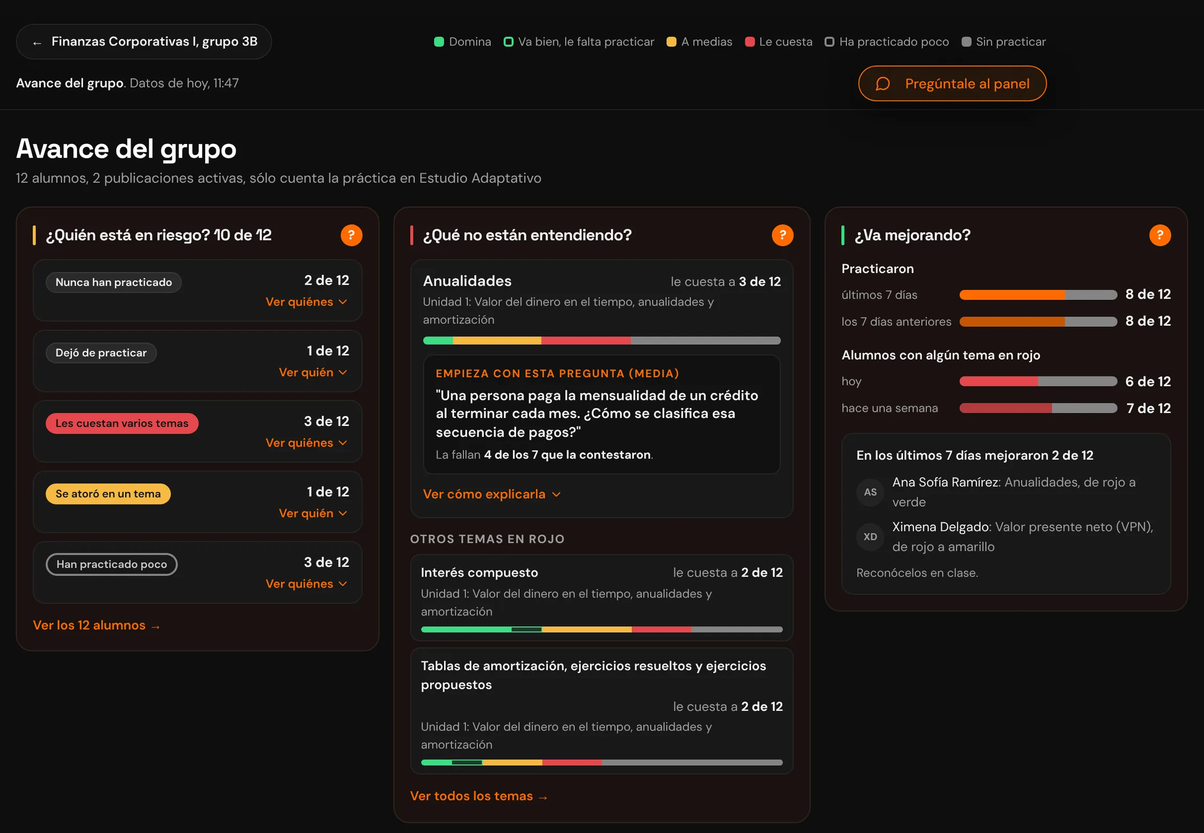Click 'EMPIEZA CON ESTA PREGUNTA (MEDIA)' heading
Screen dimensions: 1204x833
557,374
